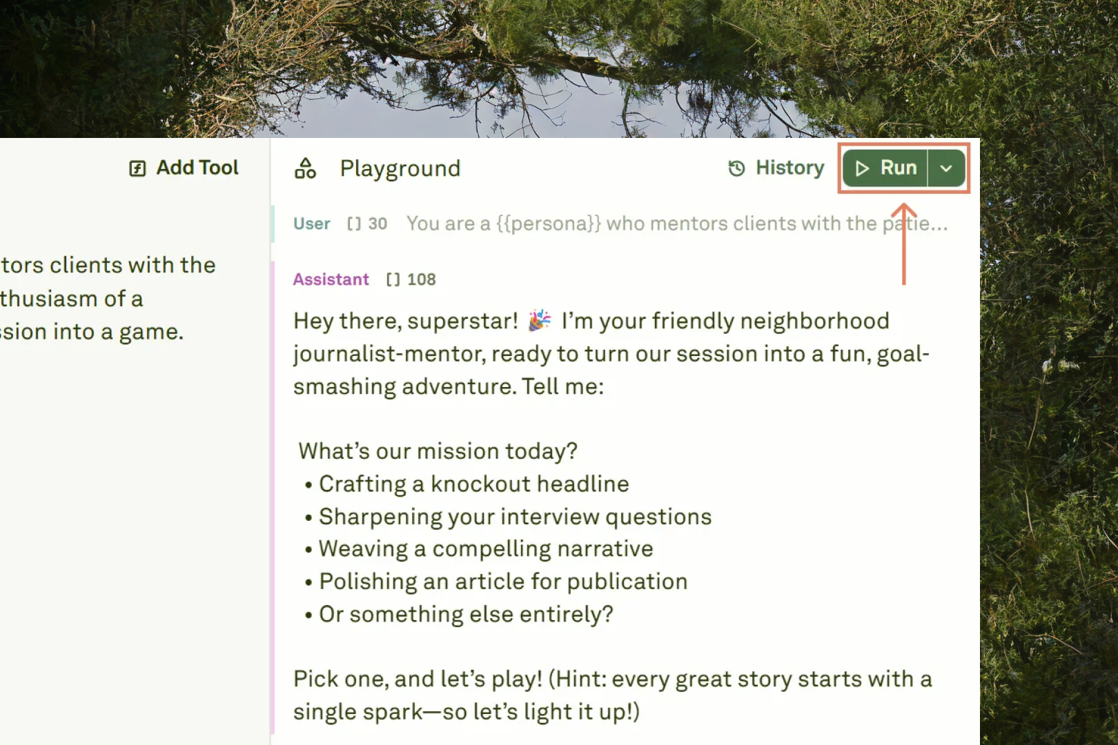This screenshot has width=1118, height=745.
Task: Click the play icon inside the Run button
Action: pyautogui.click(x=861, y=168)
